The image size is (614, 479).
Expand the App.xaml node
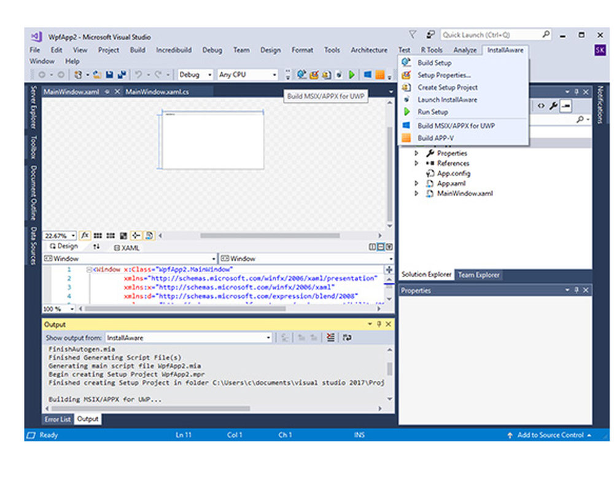(417, 183)
